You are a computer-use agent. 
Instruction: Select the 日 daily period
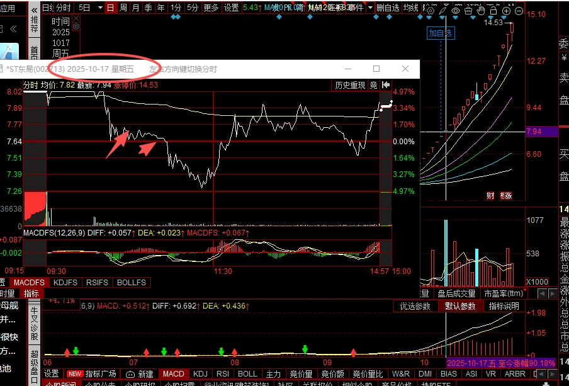(x=110, y=8)
